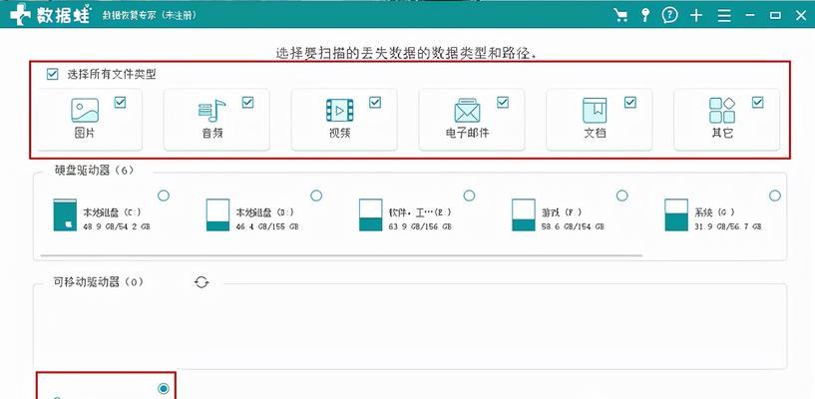Click the horizontal scrollbar under hard drives
815x399 pixels.
pos(341,255)
